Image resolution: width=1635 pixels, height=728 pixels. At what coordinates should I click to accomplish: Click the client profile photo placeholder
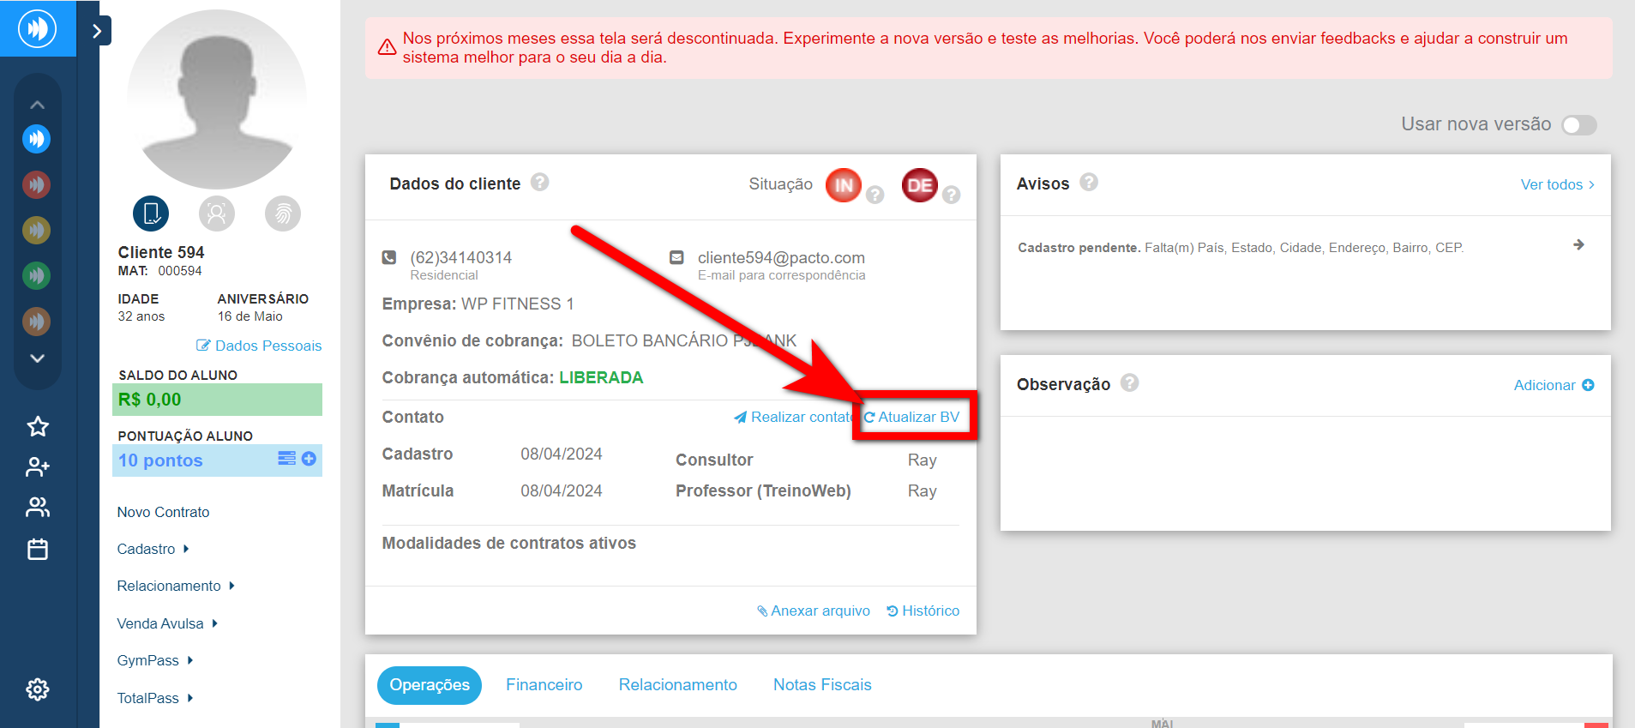pyautogui.click(x=217, y=99)
